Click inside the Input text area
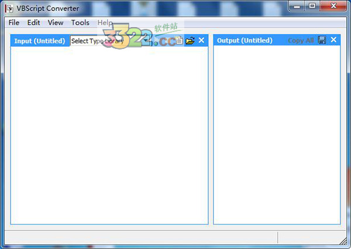This screenshot has width=351, height=249. (109, 135)
